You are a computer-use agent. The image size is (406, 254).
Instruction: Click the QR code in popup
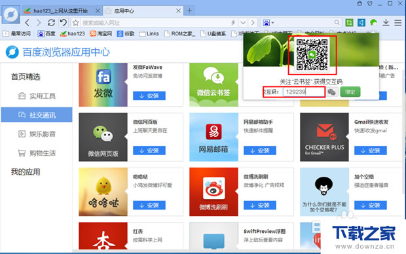[312, 54]
